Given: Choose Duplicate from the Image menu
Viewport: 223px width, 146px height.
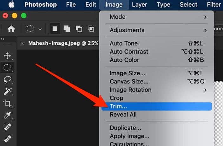Looking at the screenshot, I should pyautogui.click(x=157, y=128).
